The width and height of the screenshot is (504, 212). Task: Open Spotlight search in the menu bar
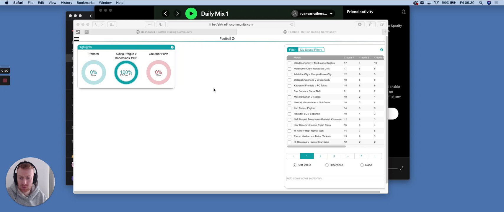[481, 3]
